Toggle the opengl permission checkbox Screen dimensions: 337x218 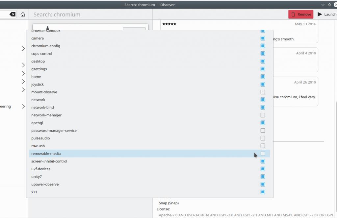click(x=263, y=123)
